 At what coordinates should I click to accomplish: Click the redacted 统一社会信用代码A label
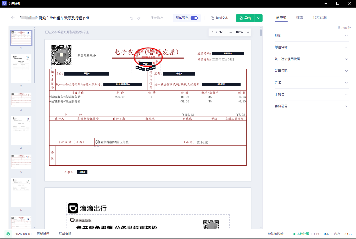pyautogui.click(x=123, y=84)
